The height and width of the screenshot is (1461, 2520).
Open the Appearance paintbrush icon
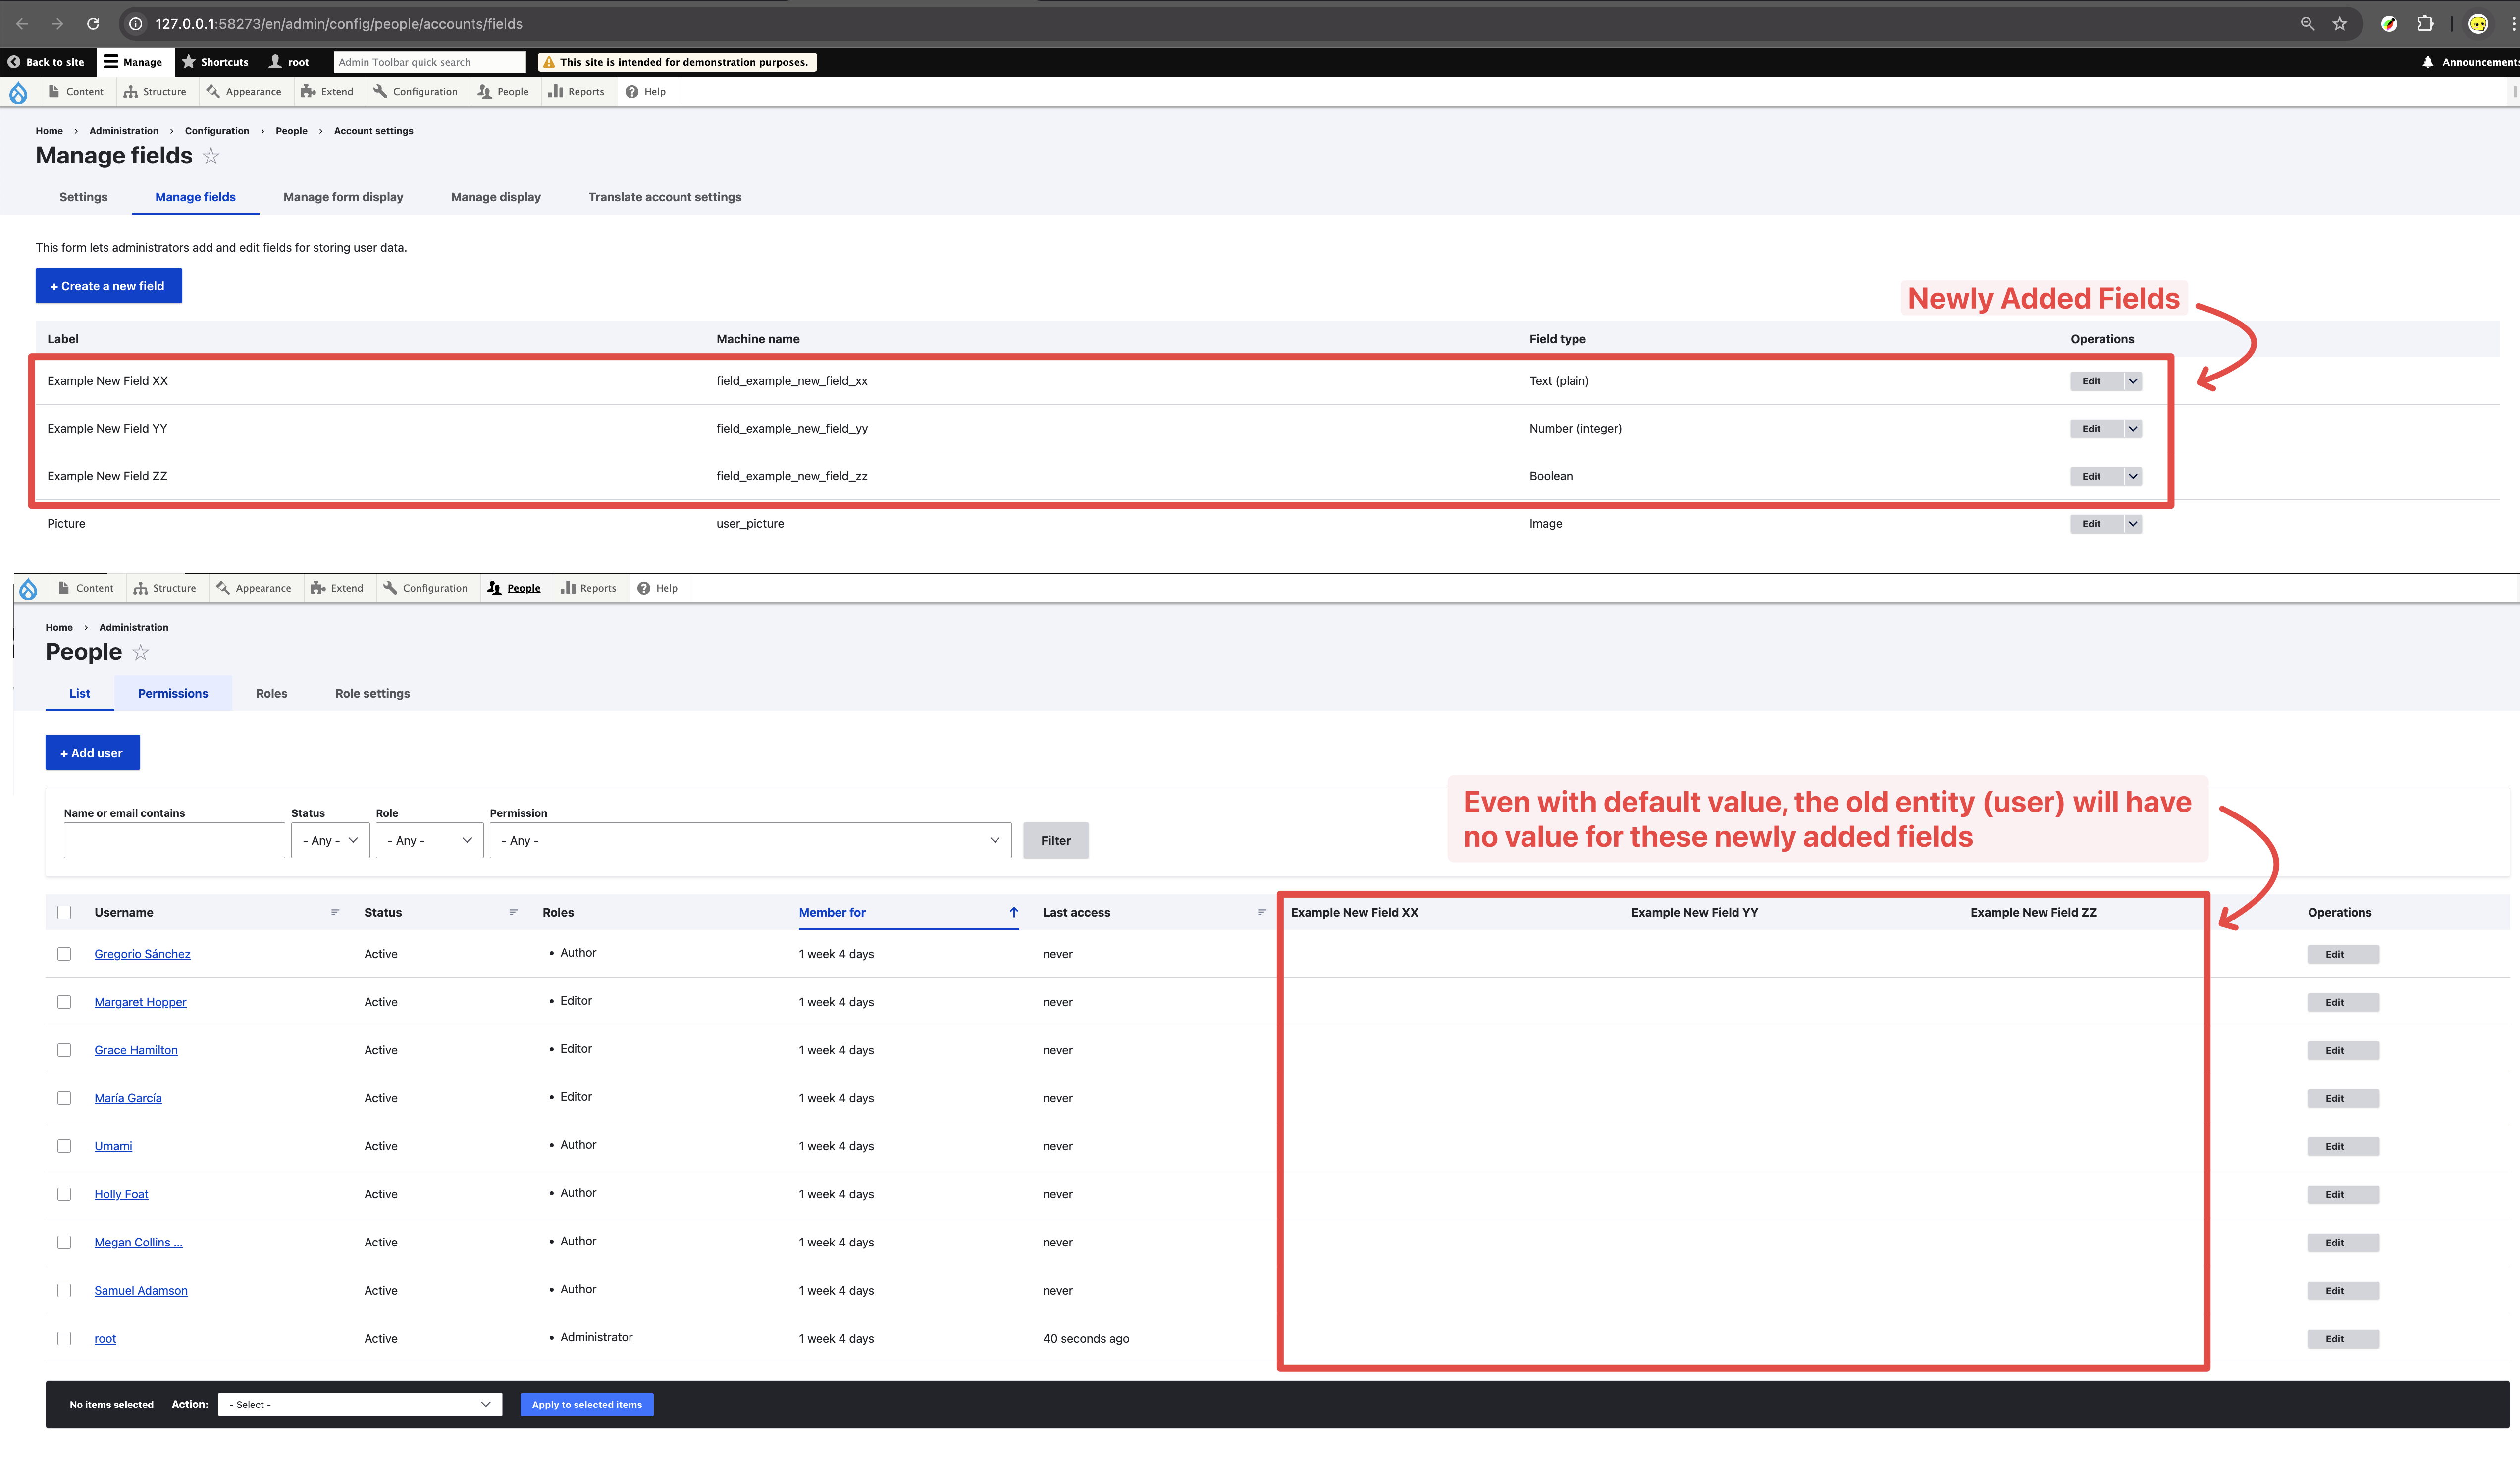(x=213, y=91)
